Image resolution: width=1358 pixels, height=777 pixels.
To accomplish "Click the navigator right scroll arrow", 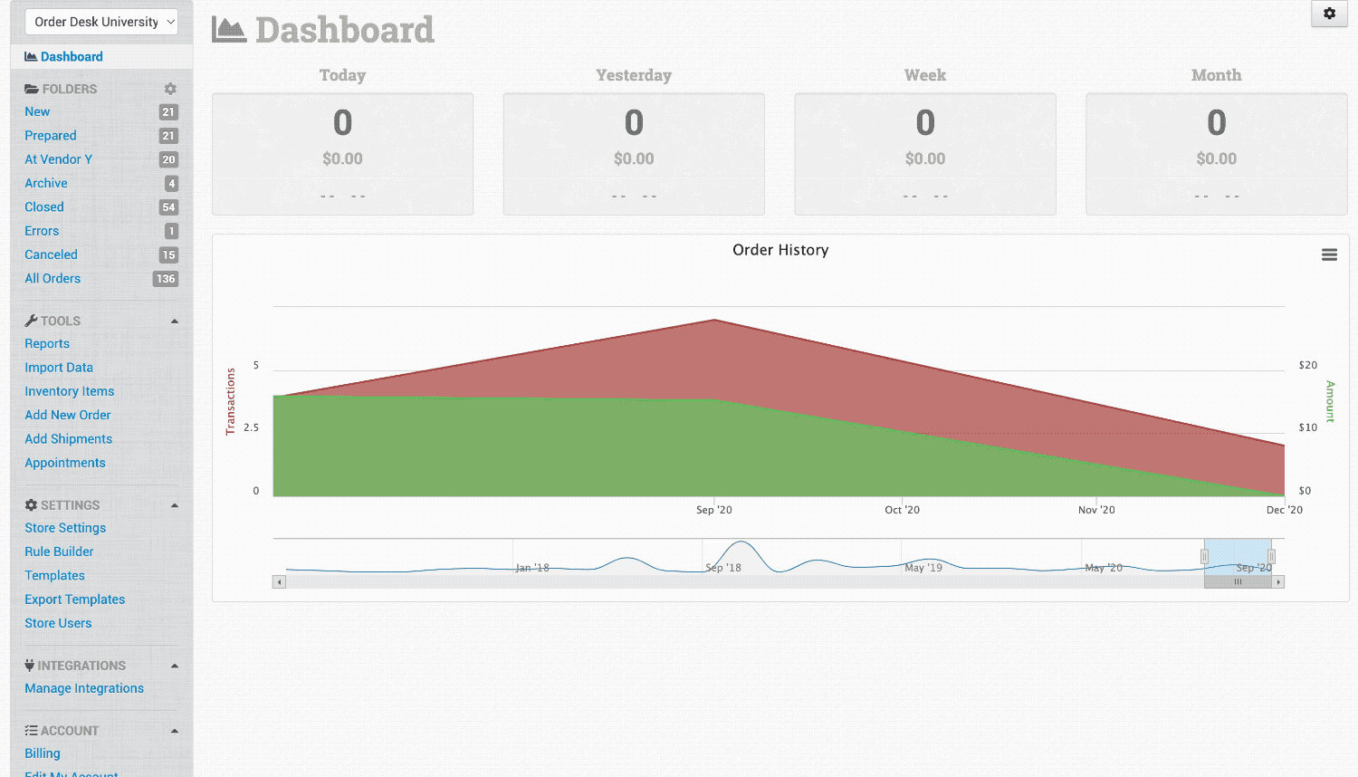I will click(x=1278, y=582).
